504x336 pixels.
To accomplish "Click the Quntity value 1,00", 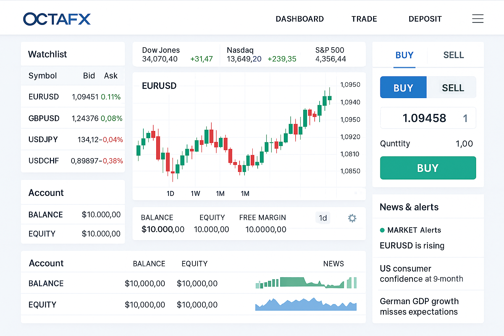I will coord(464,144).
